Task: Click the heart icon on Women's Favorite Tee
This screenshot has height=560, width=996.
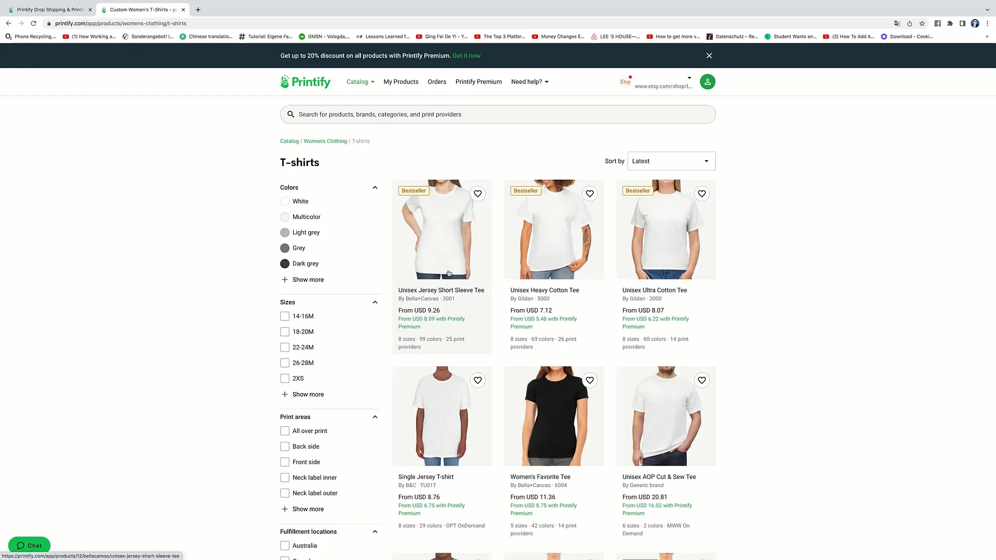Action: coord(590,380)
